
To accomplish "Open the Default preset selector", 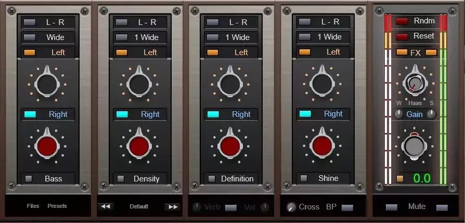I will (x=139, y=206).
